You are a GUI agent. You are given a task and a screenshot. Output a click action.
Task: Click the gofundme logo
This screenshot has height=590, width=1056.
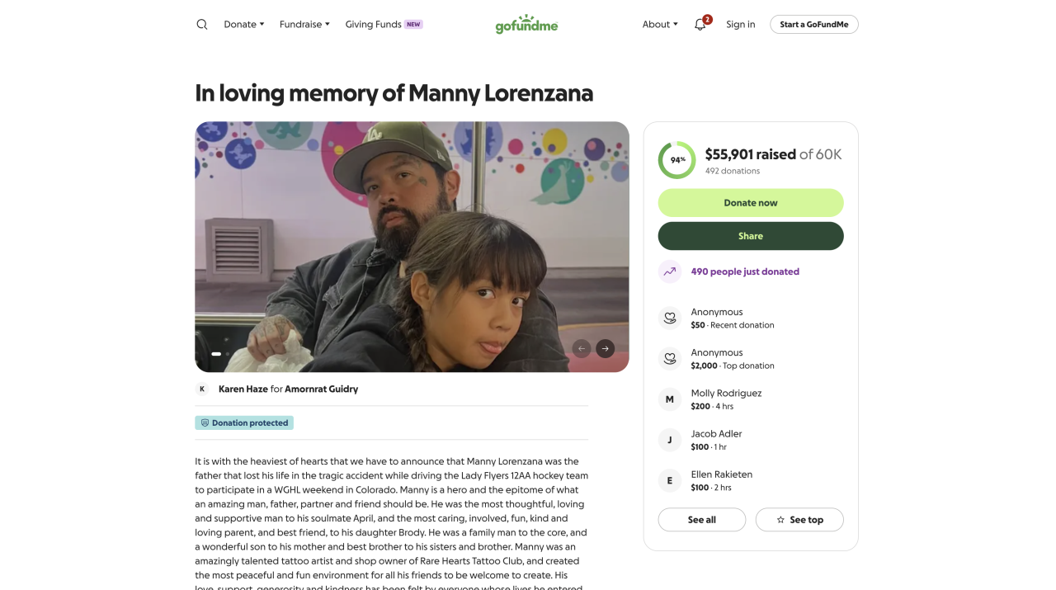[526, 25]
